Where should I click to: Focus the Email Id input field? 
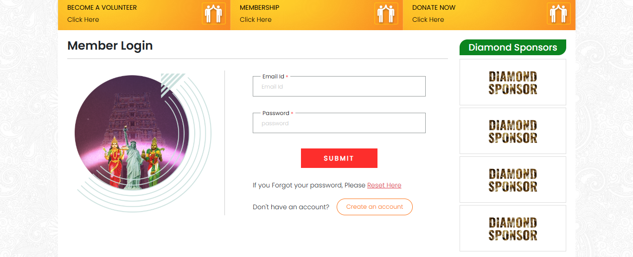339,87
